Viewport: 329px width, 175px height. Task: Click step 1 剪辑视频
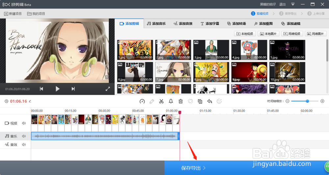coord(260,13)
